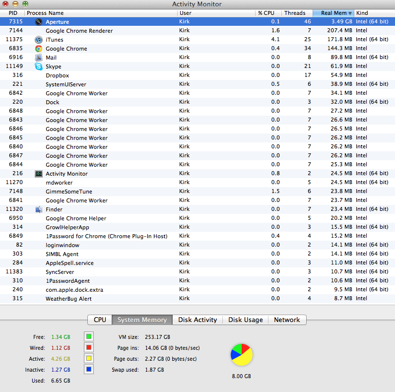
Task: Click the Google Chrome app icon
Action: pyautogui.click(x=39, y=49)
